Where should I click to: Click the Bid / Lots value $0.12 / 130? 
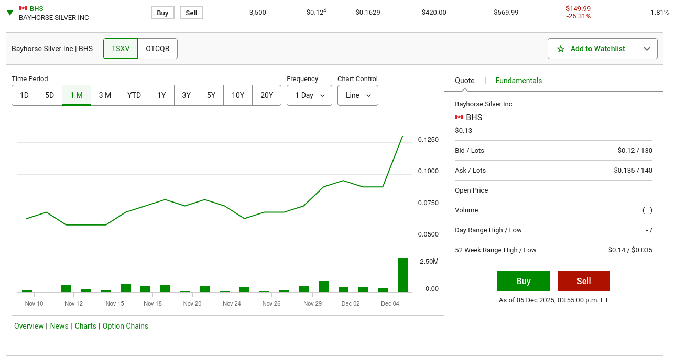pos(635,151)
